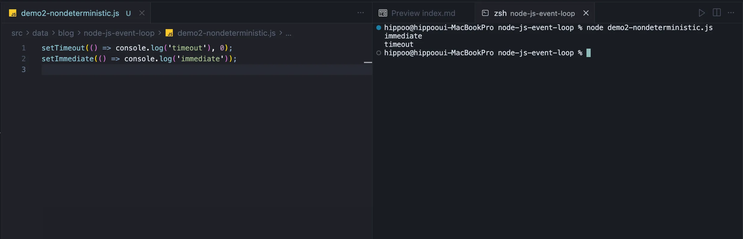Click the Run play icon in terminal toolbar
The height and width of the screenshot is (239, 743).
(x=701, y=13)
